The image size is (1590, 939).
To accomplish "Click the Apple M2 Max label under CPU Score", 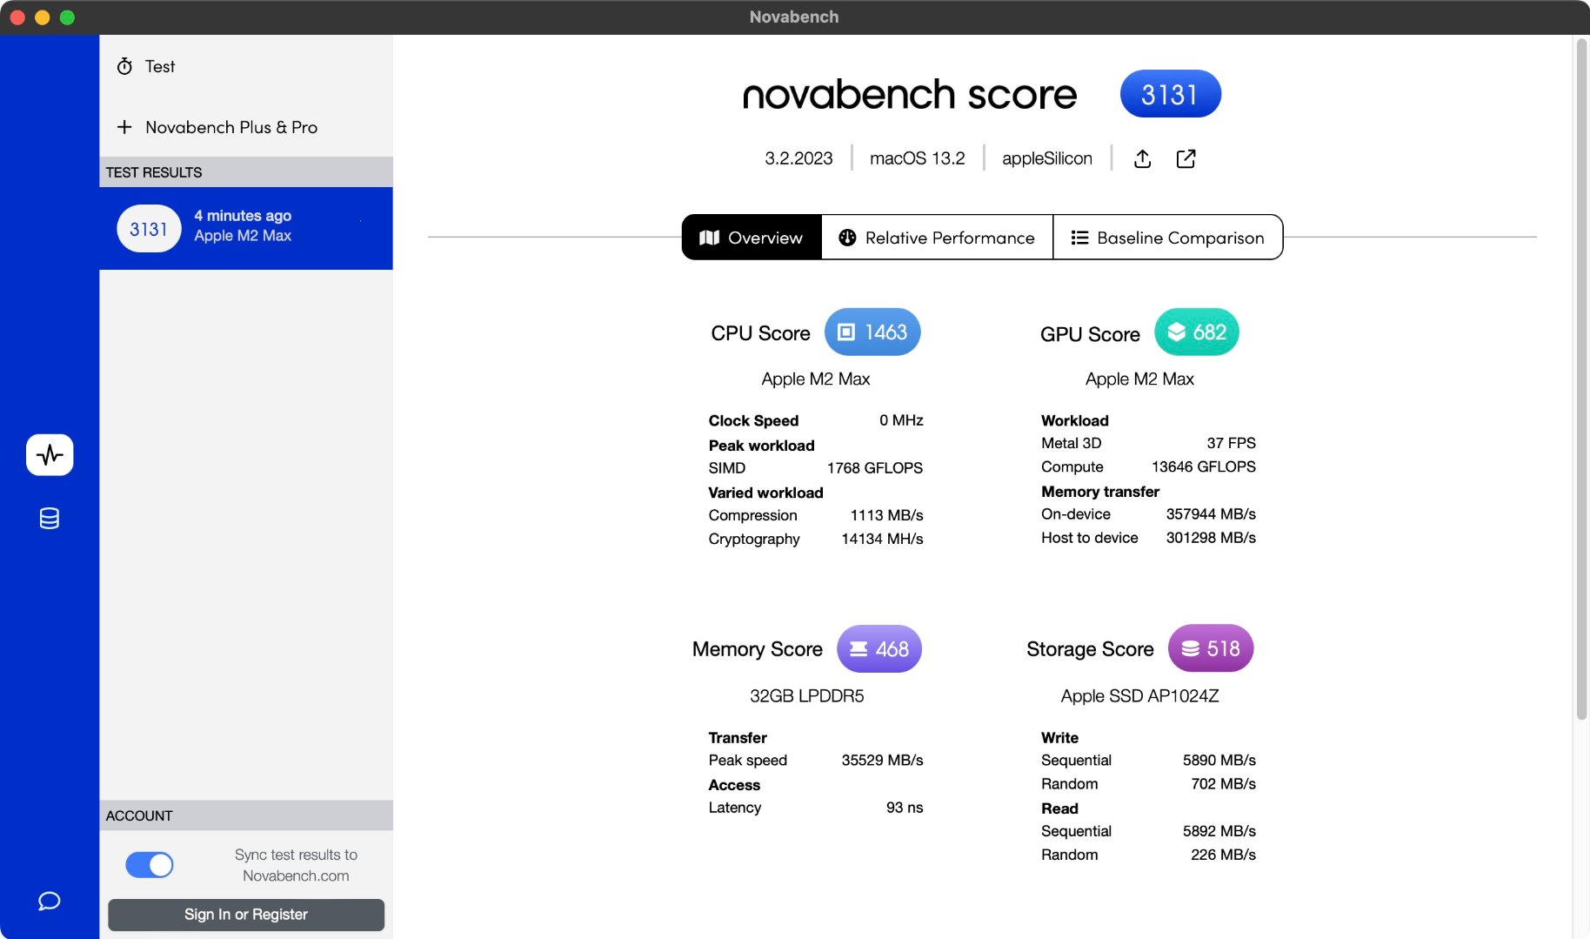I will (x=816, y=379).
